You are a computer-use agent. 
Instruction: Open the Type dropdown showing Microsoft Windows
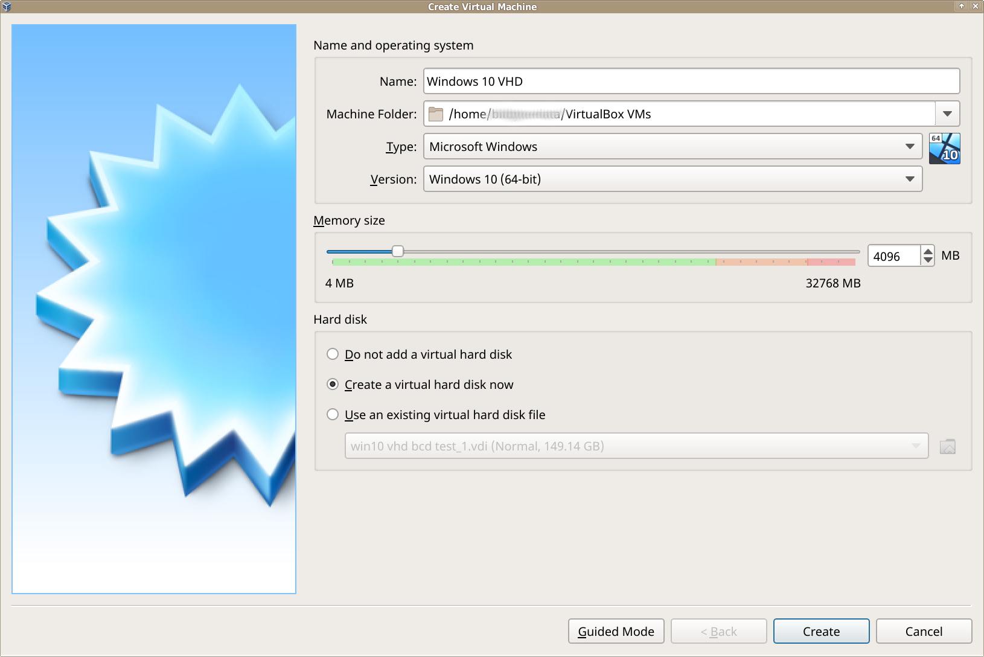[673, 147]
